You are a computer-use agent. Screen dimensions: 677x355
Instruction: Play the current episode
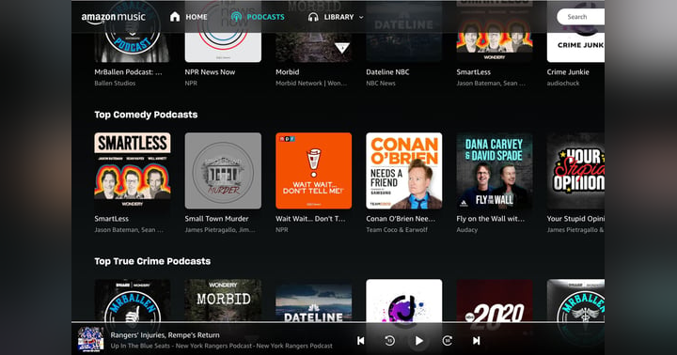[418, 341]
